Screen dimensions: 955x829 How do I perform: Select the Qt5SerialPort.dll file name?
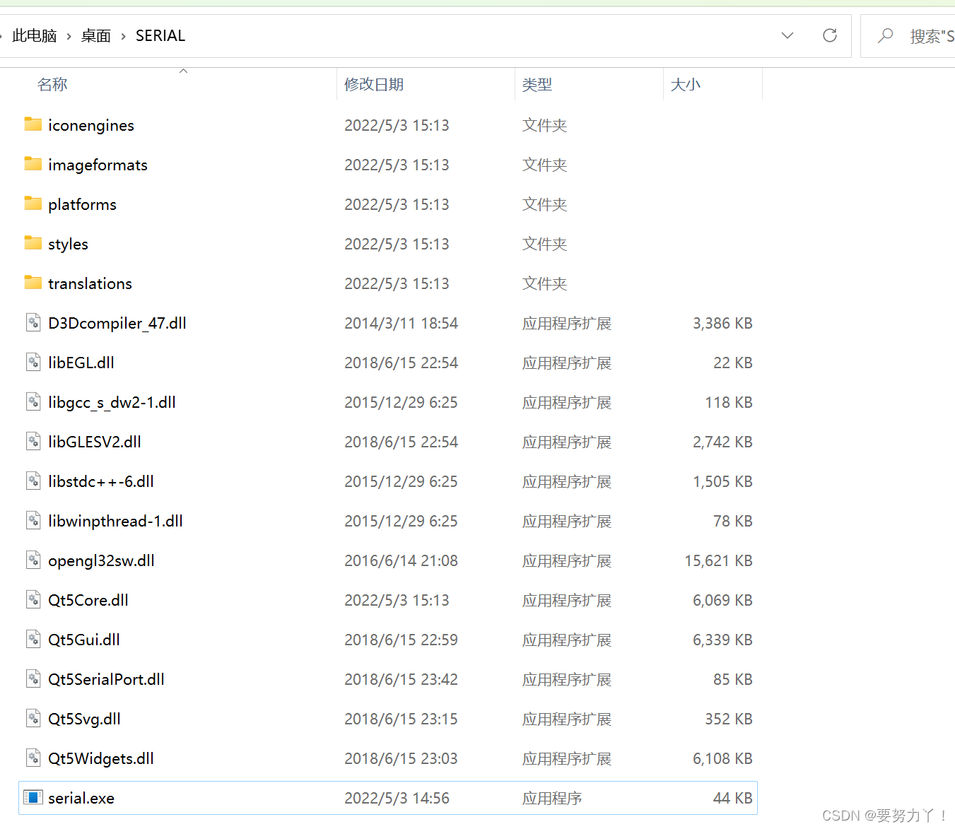pos(106,679)
